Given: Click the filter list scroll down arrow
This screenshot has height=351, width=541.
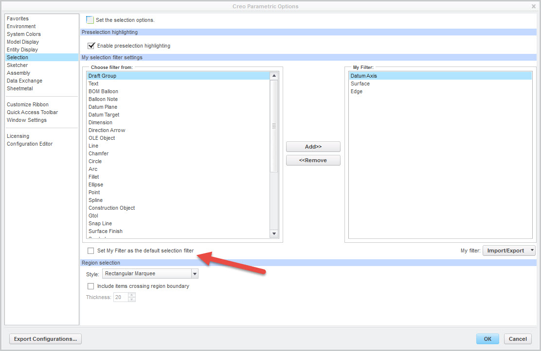Looking at the screenshot, I should [x=274, y=234].
